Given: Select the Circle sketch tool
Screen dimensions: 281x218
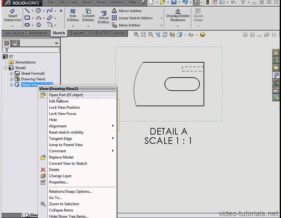Looking at the screenshot, I should click(38, 11).
